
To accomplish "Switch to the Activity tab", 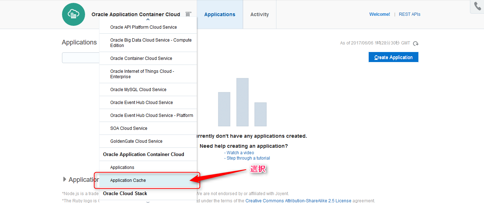I will coord(259,14).
